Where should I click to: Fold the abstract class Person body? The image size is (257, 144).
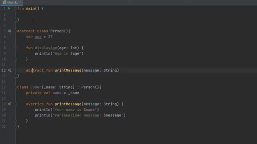coord(15,31)
